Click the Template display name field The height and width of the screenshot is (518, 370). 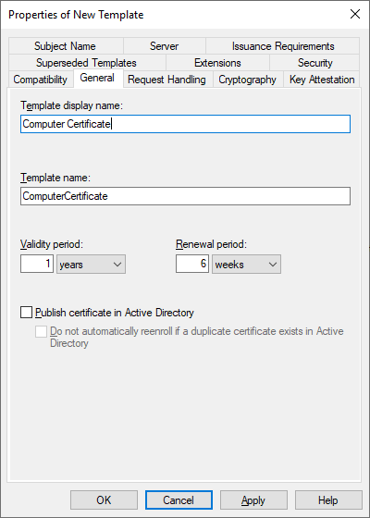click(x=185, y=124)
